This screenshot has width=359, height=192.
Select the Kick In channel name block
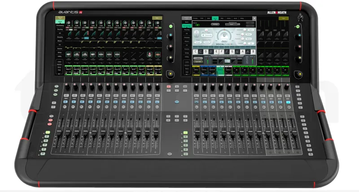[69, 70]
